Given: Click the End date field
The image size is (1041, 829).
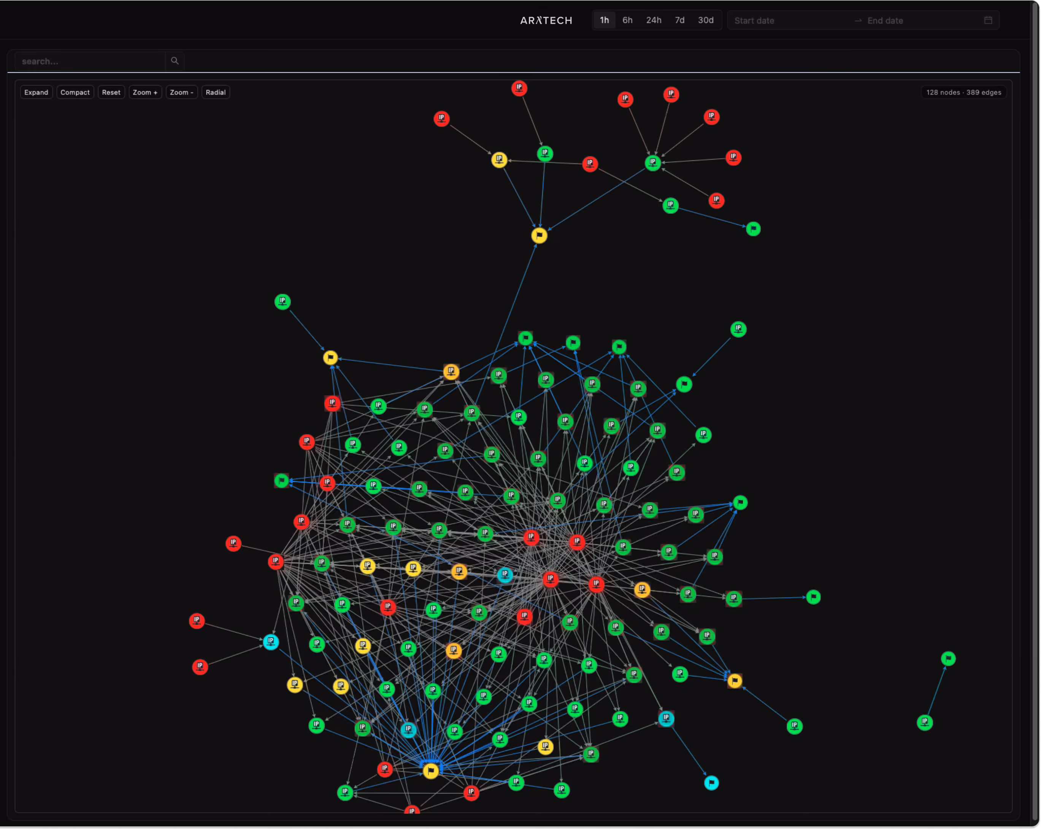Looking at the screenshot, I should click(922, 21).
